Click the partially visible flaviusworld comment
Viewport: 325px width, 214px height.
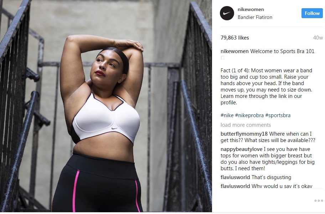point(266,186)
